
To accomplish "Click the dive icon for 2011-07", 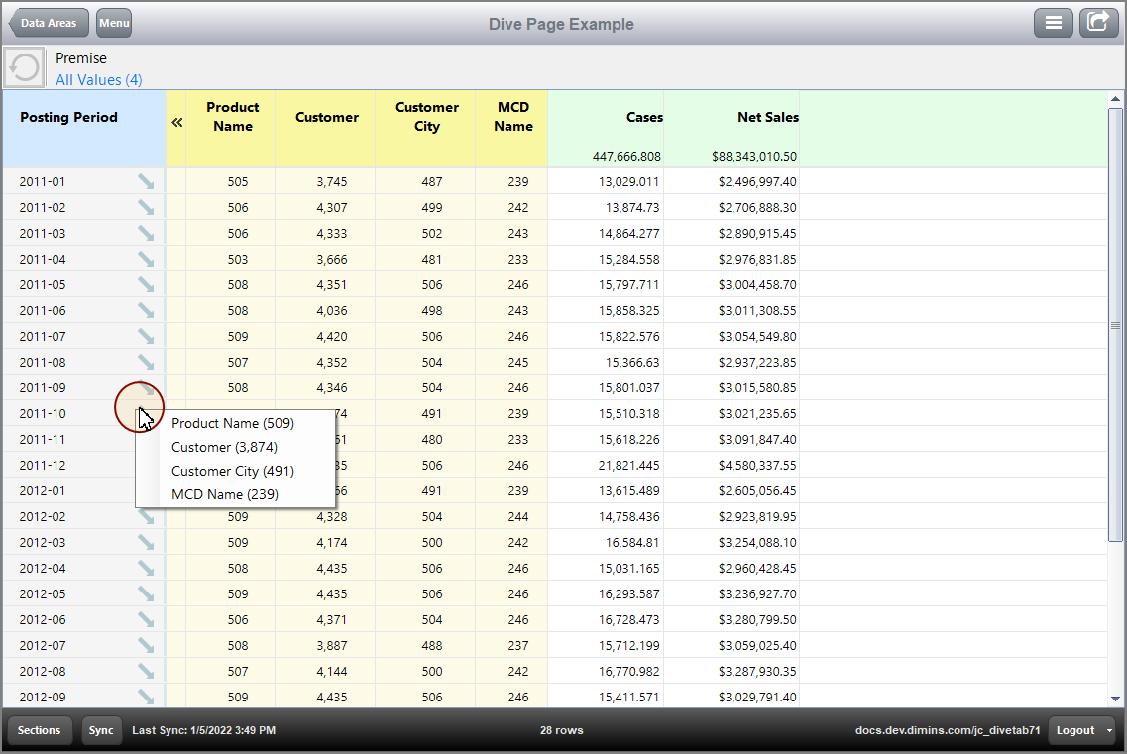I will click(146, 337).
